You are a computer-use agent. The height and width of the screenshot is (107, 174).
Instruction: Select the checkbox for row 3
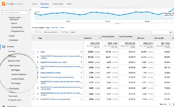33,62
